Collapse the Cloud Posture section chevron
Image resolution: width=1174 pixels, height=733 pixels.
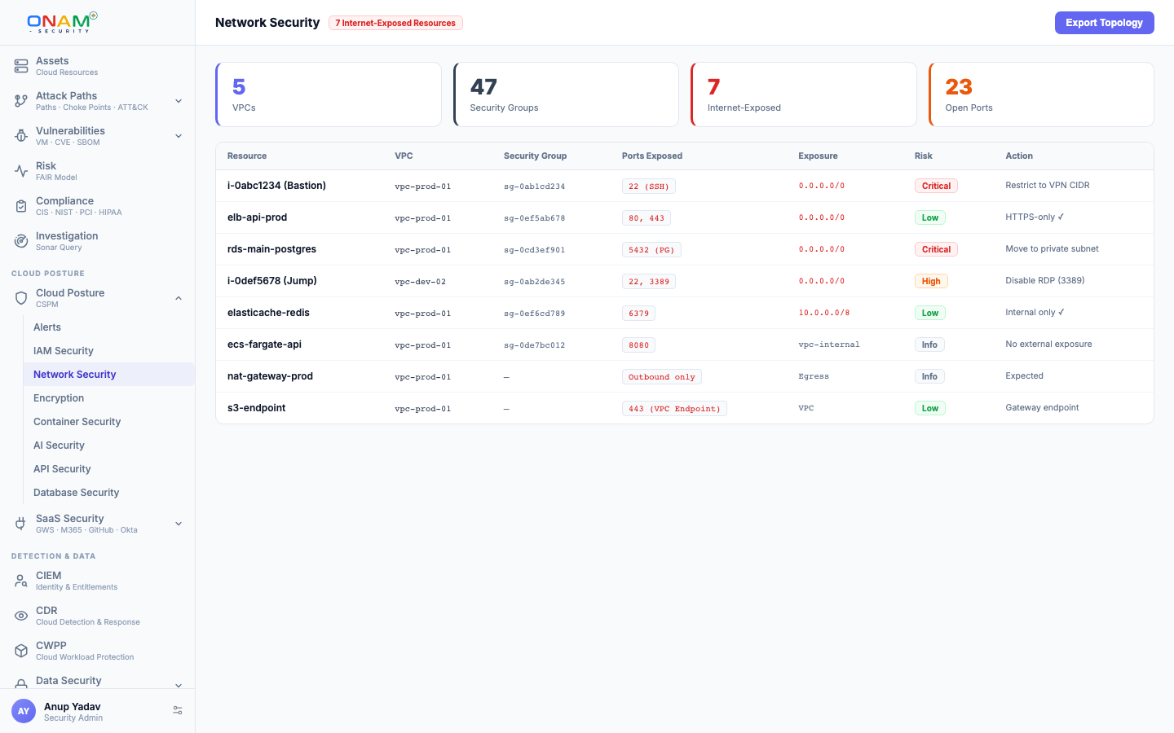179,298
